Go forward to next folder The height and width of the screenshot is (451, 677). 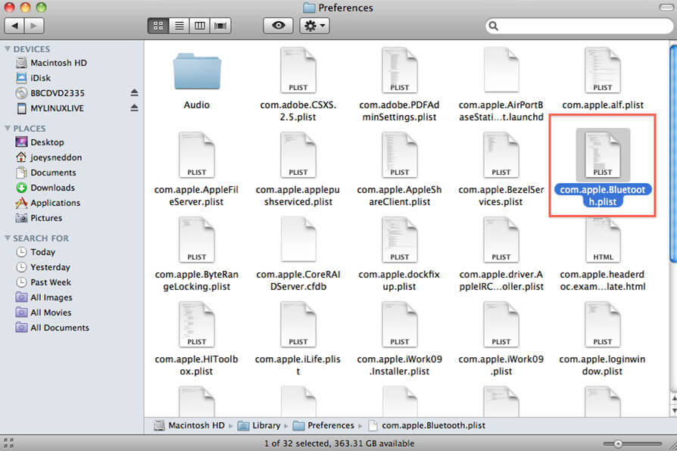click(x=34, y=26)
